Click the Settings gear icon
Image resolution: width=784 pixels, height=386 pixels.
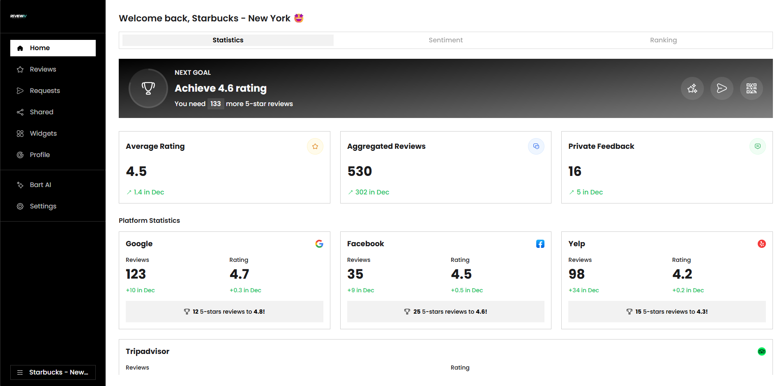coord(20,206)
